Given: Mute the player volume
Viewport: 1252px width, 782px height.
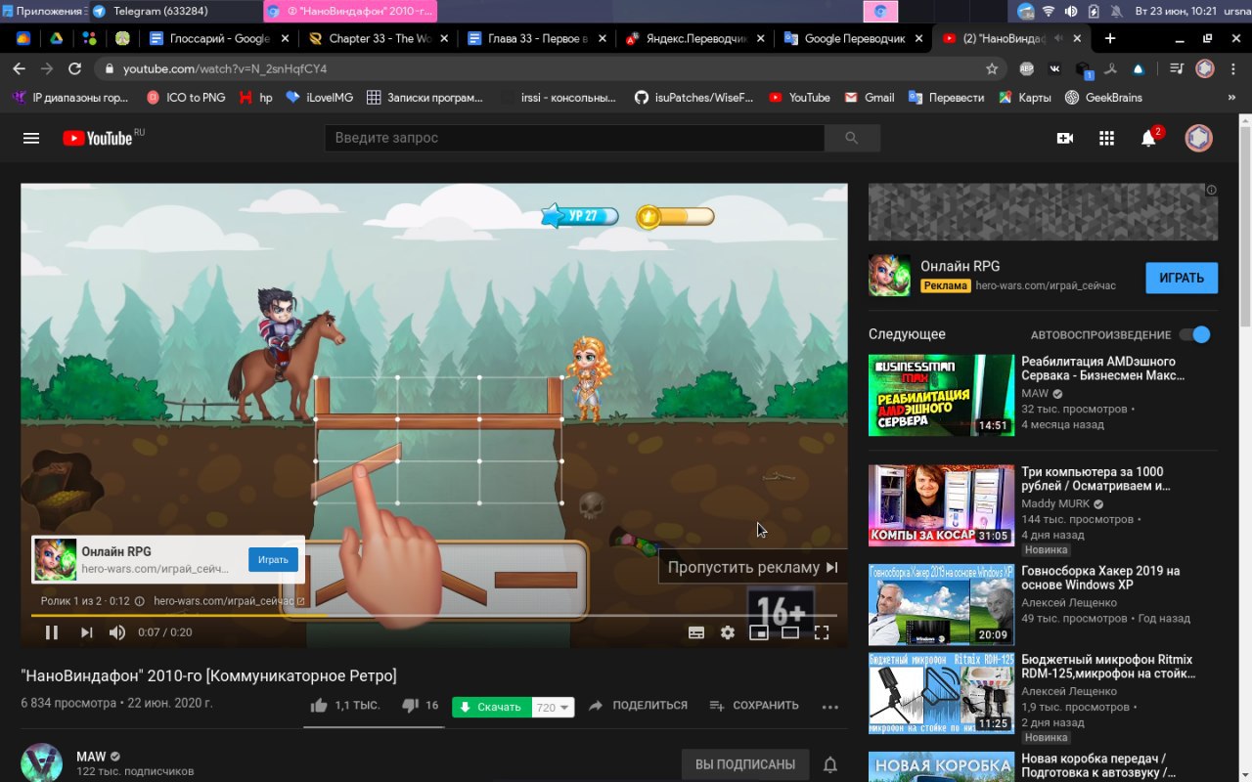Looking at the screenshot, I should point(117,632).
